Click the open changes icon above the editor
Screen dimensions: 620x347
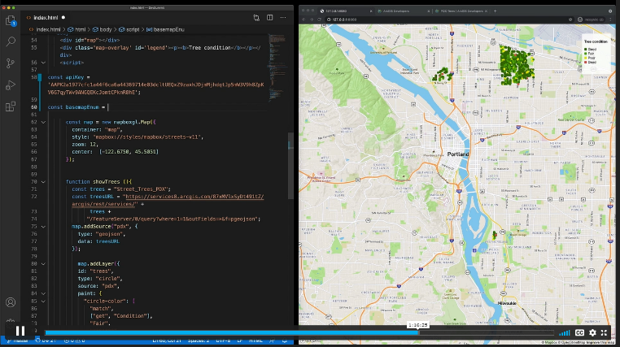pyautogui.click(x=256, y=18)
